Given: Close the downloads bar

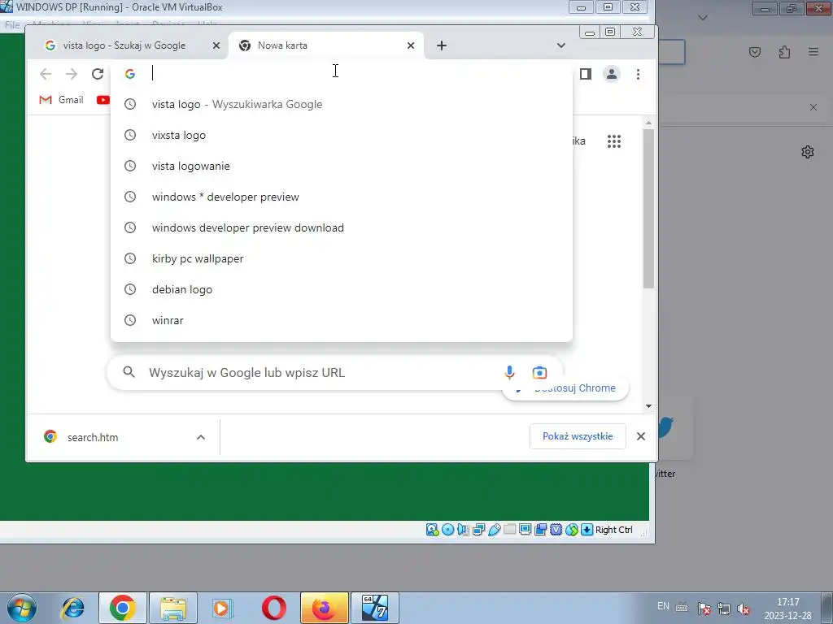Looking at the screenshot, I should 641,436.
